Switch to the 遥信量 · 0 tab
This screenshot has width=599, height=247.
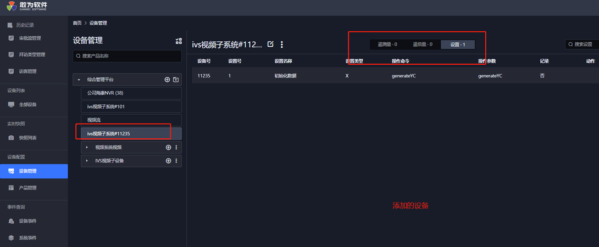(x=423, y=44)
